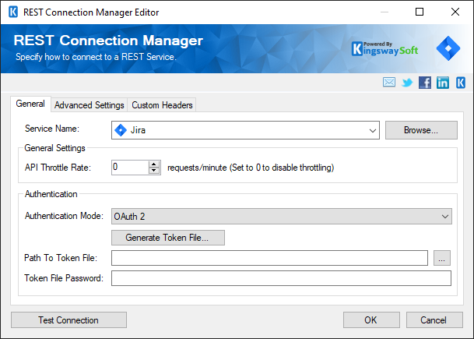
Task: Open the Facebook icon link
Action: point(425,83)
